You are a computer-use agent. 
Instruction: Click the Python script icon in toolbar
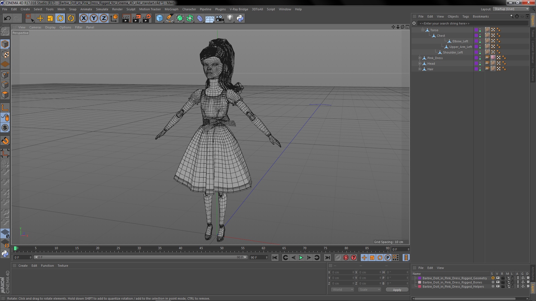240,18
